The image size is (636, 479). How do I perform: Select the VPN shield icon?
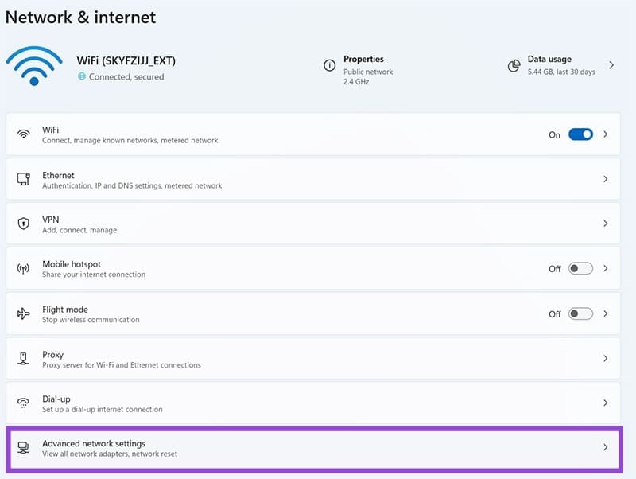click(23, 223)
